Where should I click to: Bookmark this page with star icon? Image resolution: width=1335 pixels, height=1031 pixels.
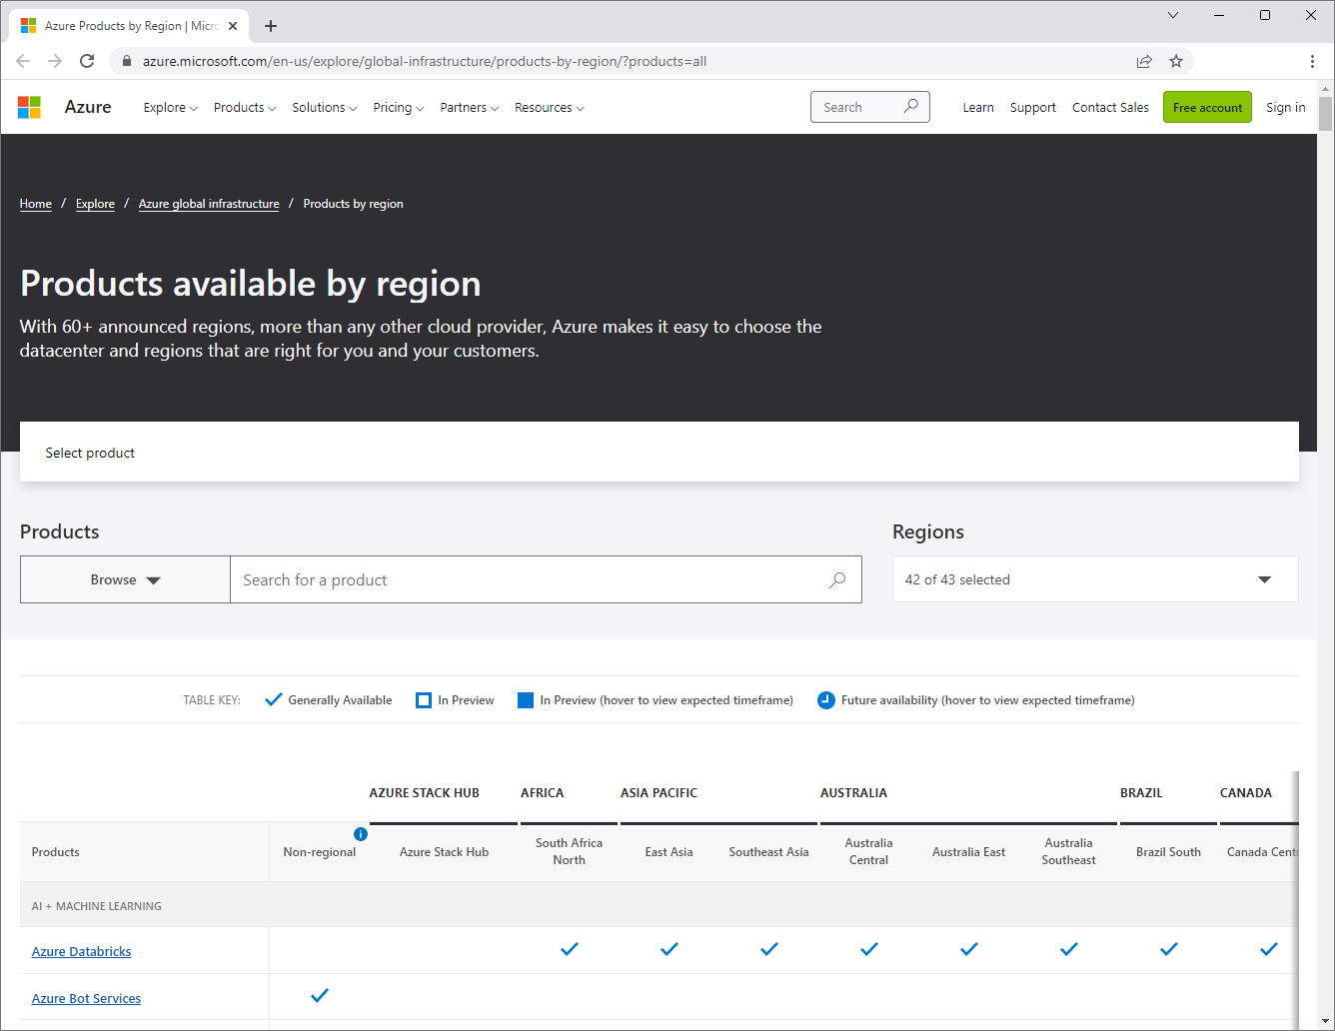point(1176,61)
